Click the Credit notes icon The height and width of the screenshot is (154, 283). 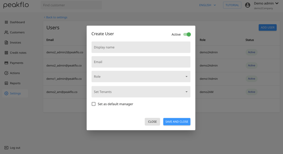tap(6, 53)
